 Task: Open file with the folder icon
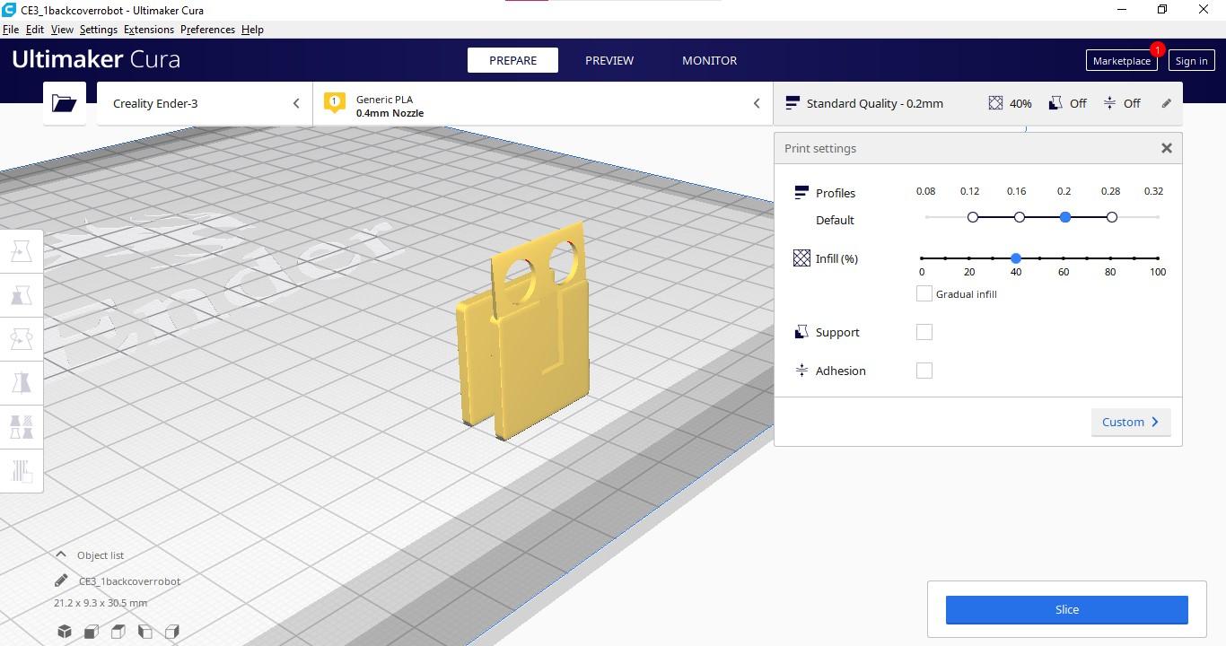[65, 103]
